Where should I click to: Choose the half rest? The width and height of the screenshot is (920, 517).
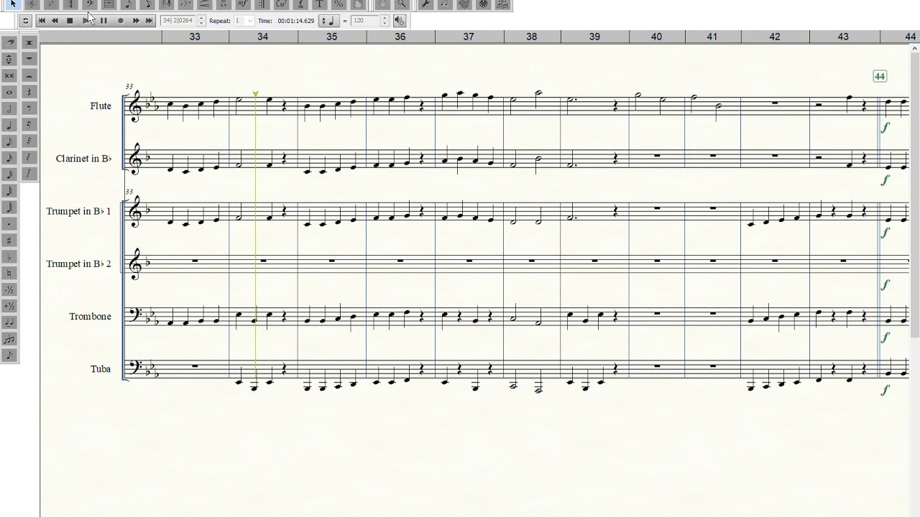(29, 75)
